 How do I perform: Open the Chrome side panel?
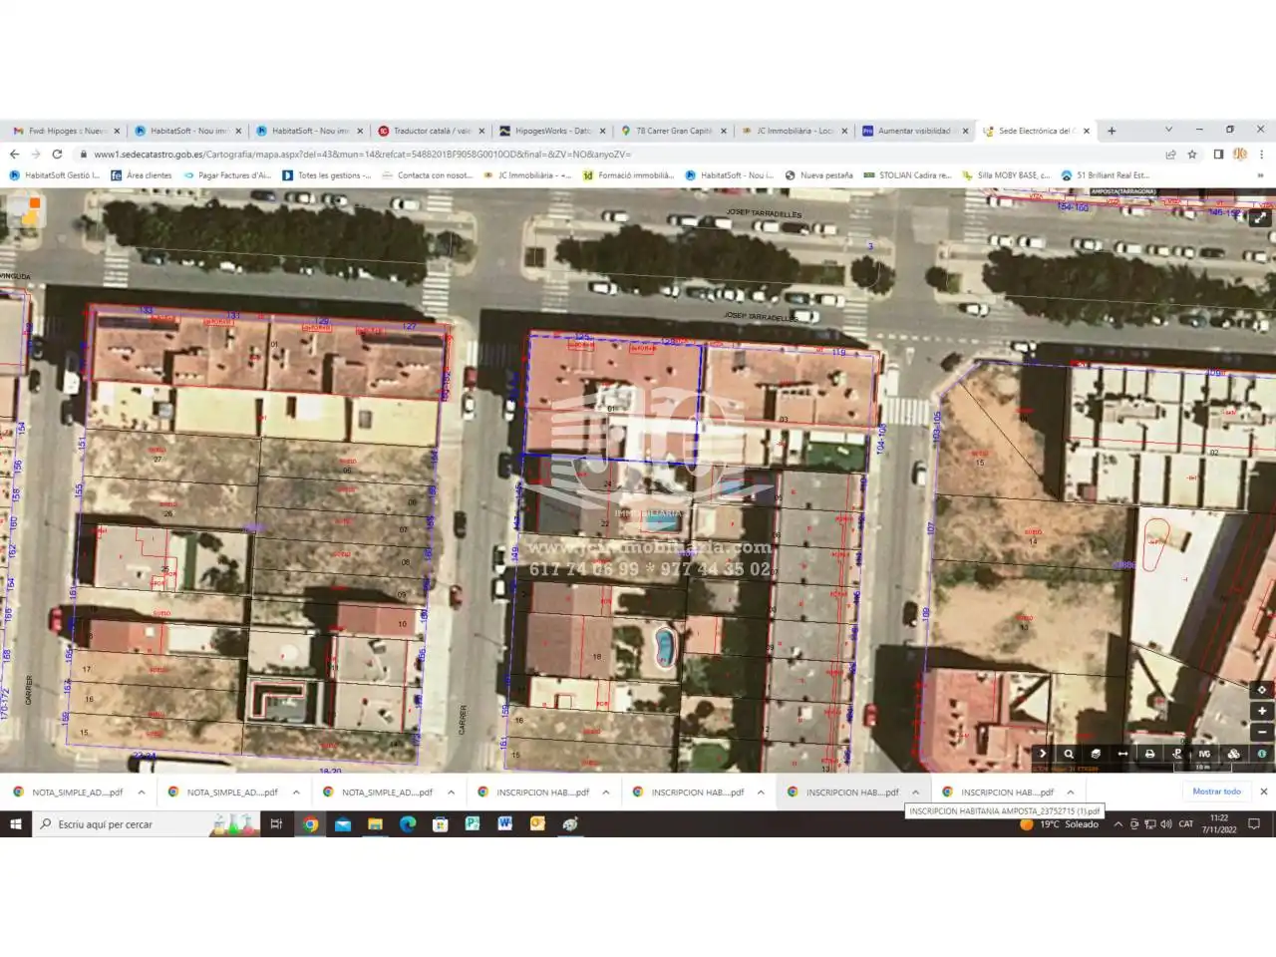pos(1218,155)
